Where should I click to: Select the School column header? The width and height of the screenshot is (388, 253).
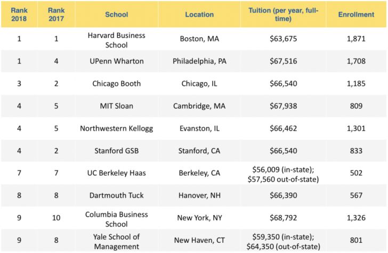117,14
